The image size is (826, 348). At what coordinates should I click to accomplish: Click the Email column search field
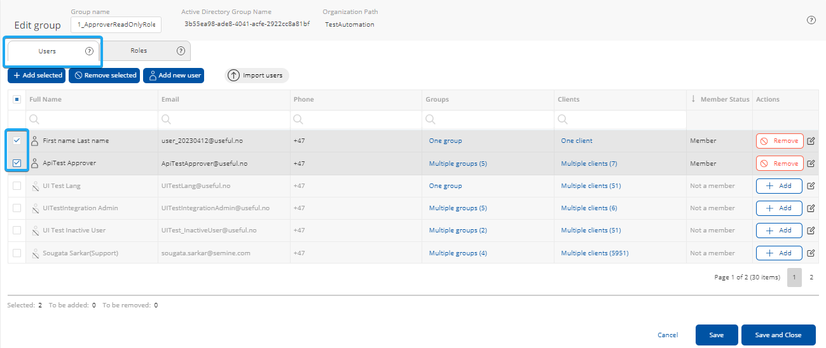[225, 119]
